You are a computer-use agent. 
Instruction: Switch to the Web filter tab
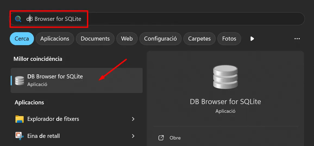[x=127, y=39]
